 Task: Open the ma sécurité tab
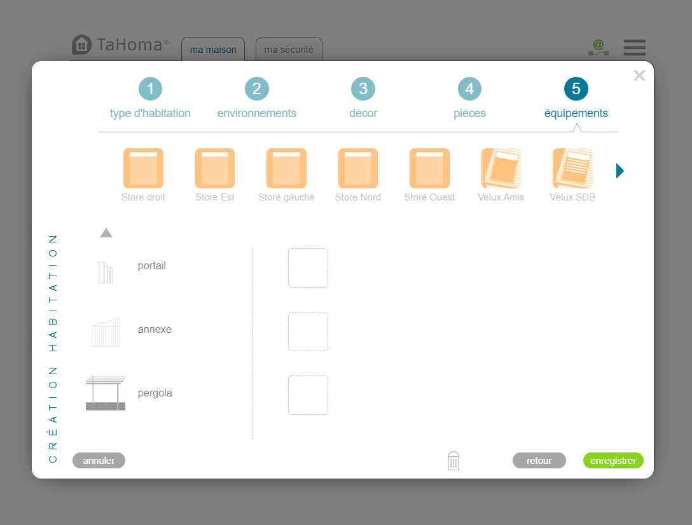(x=289, y=50)
